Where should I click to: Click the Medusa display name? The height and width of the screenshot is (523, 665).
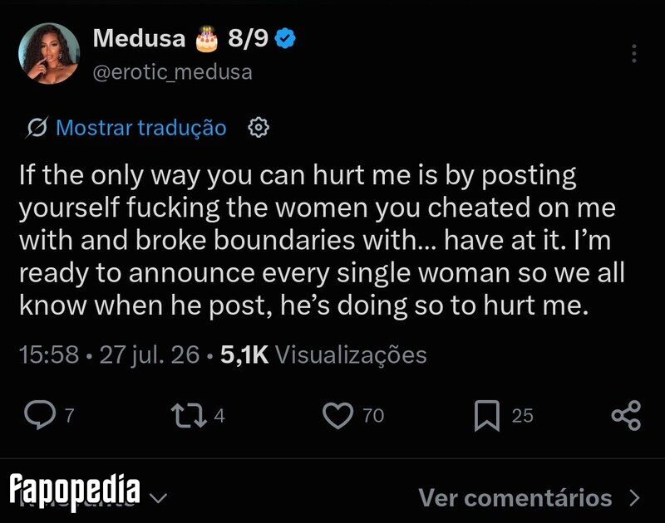[x=139, y=38]
